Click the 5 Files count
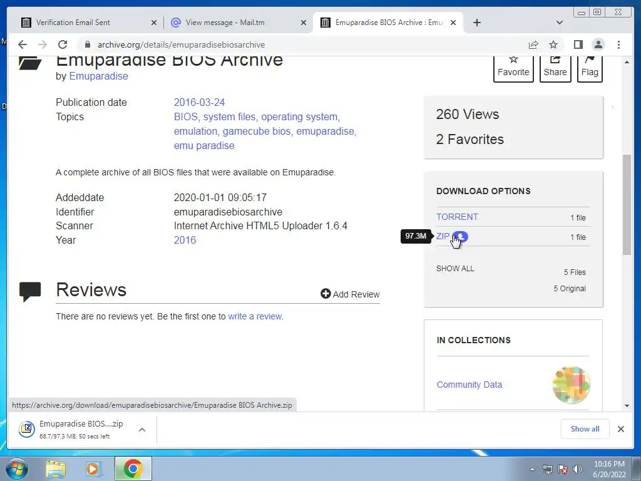 point(575,272)
